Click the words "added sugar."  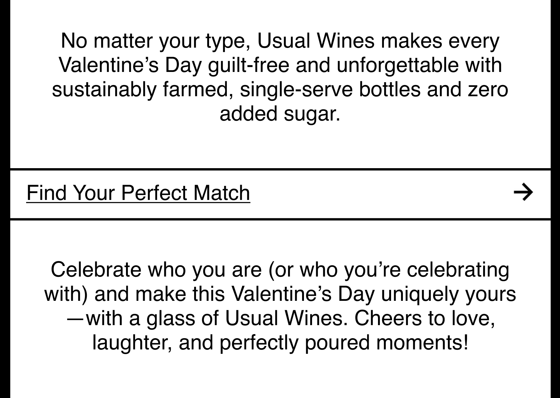(x=280, y=113)
